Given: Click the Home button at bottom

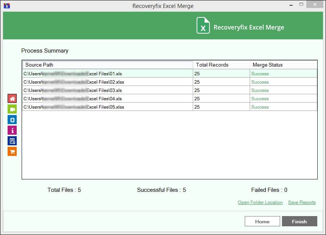Looking at the screenshot, I should (262, 221).
